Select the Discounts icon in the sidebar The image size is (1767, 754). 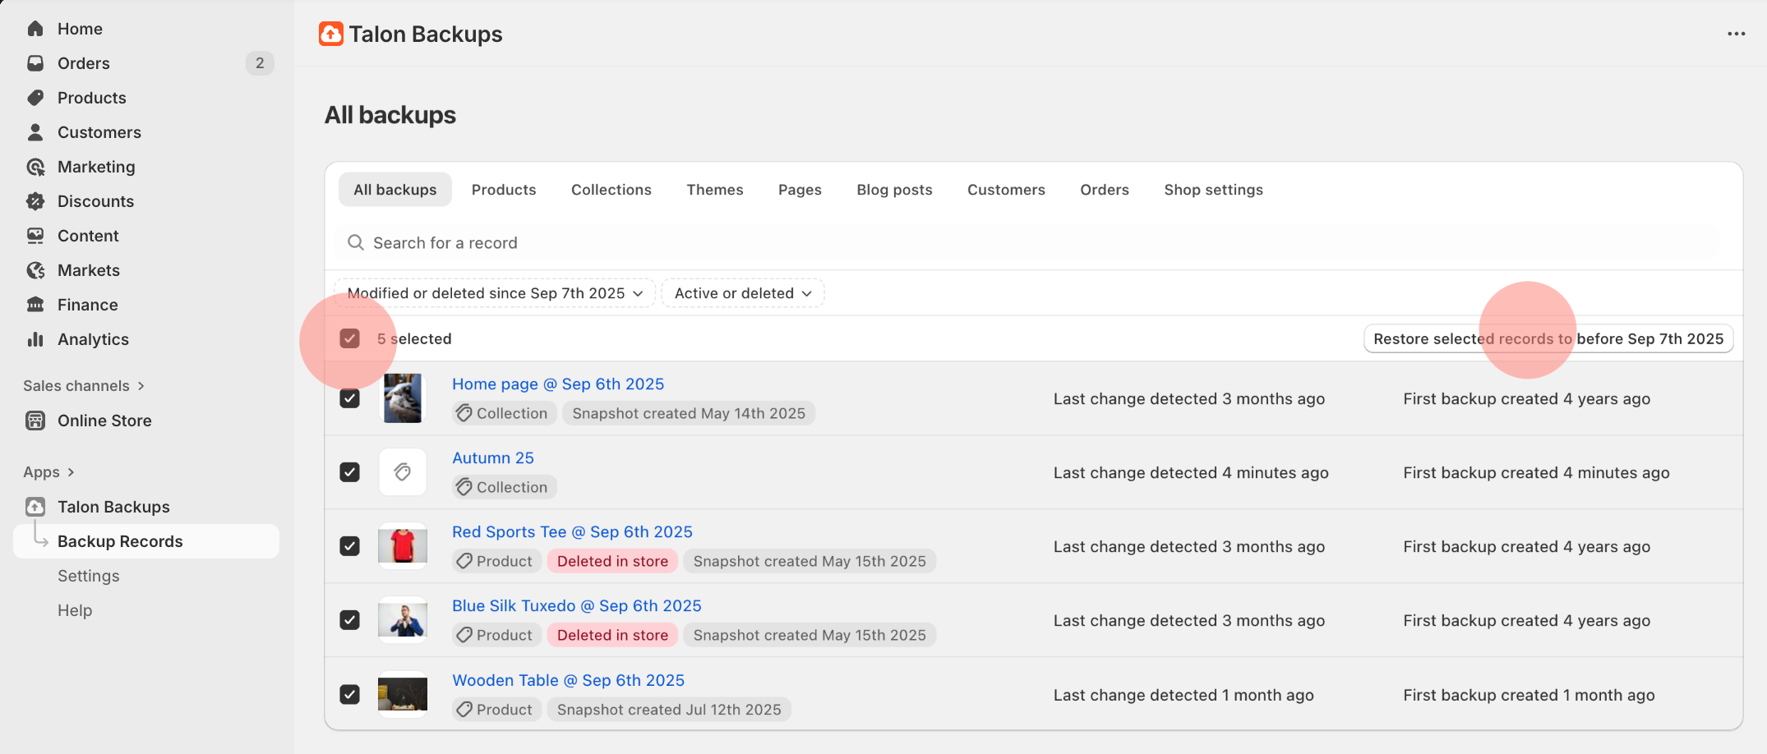36,201
